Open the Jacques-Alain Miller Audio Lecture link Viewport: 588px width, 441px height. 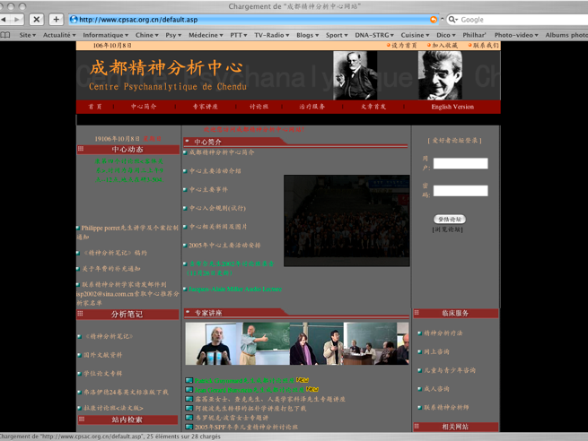click(234, 289)
